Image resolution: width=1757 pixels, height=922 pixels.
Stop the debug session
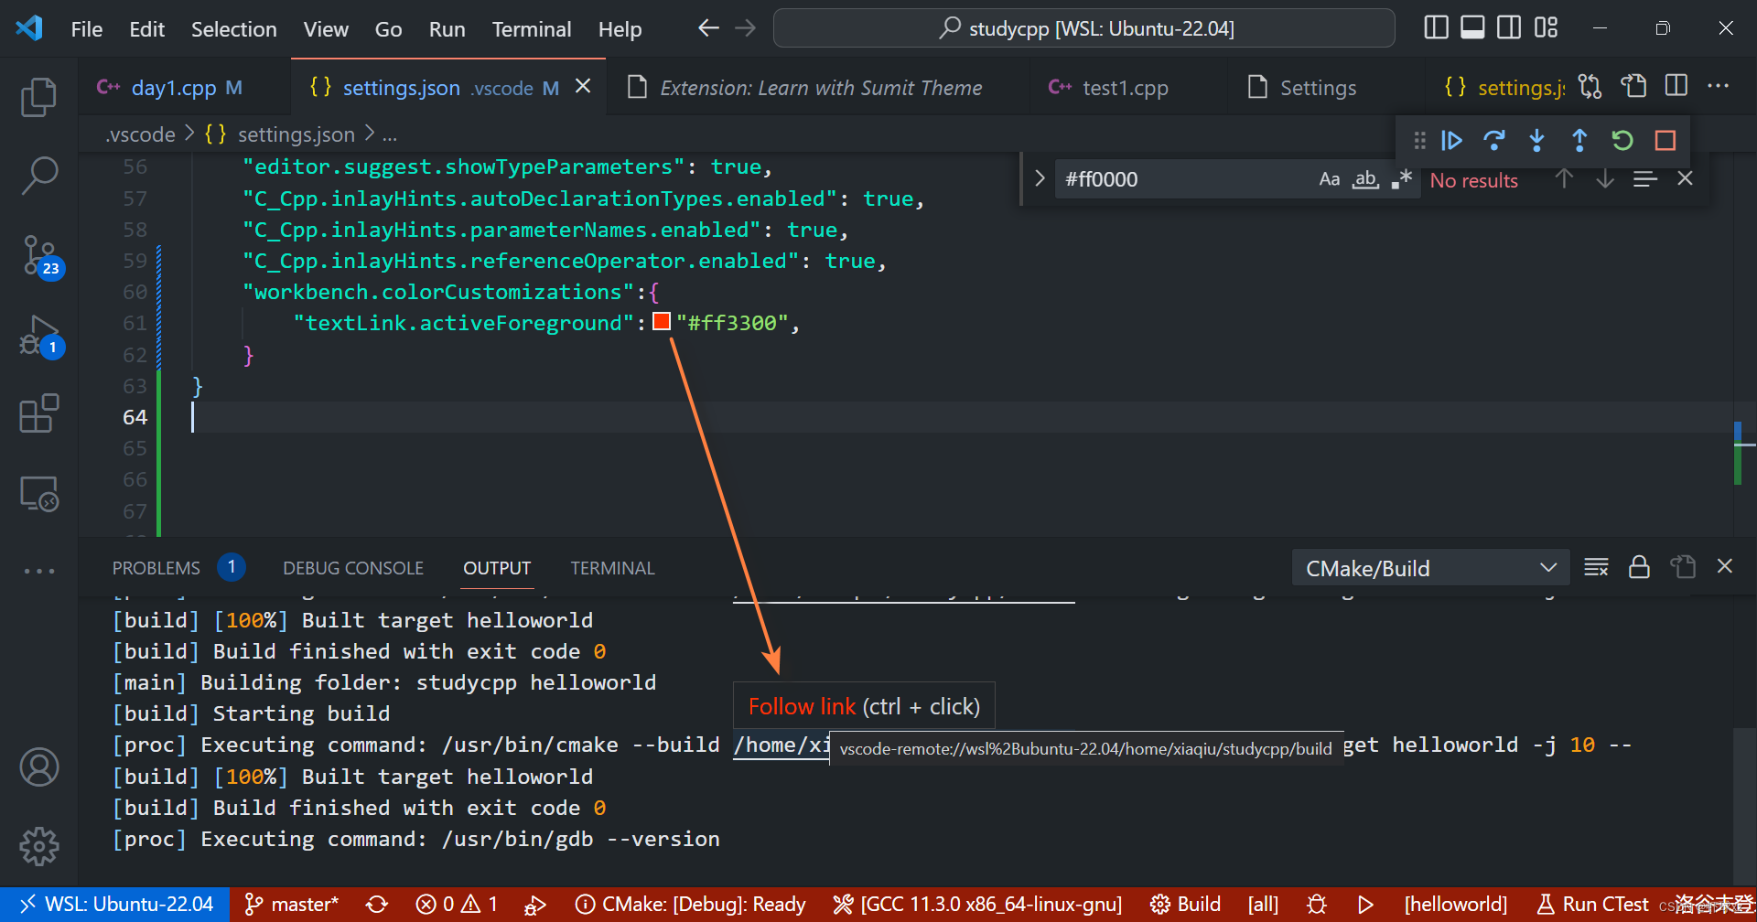[x=1665, y=140]
